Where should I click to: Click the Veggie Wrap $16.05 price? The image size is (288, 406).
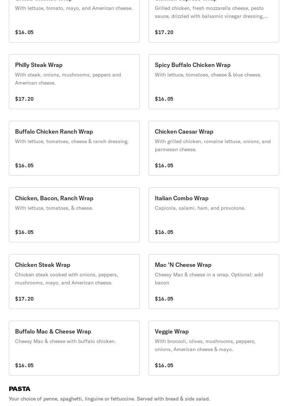[164, 365]
